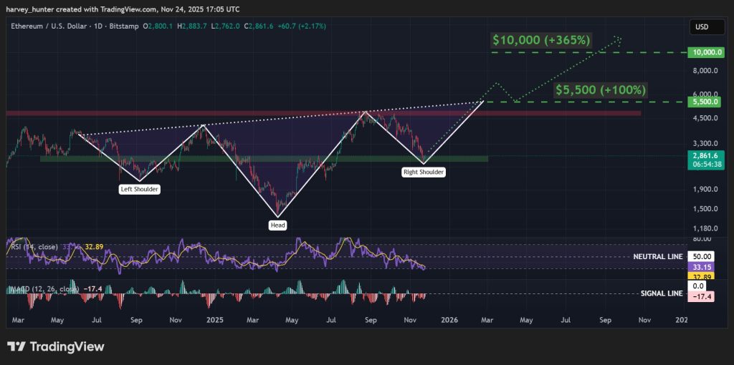Open the USD currency selector

[702, 27]
